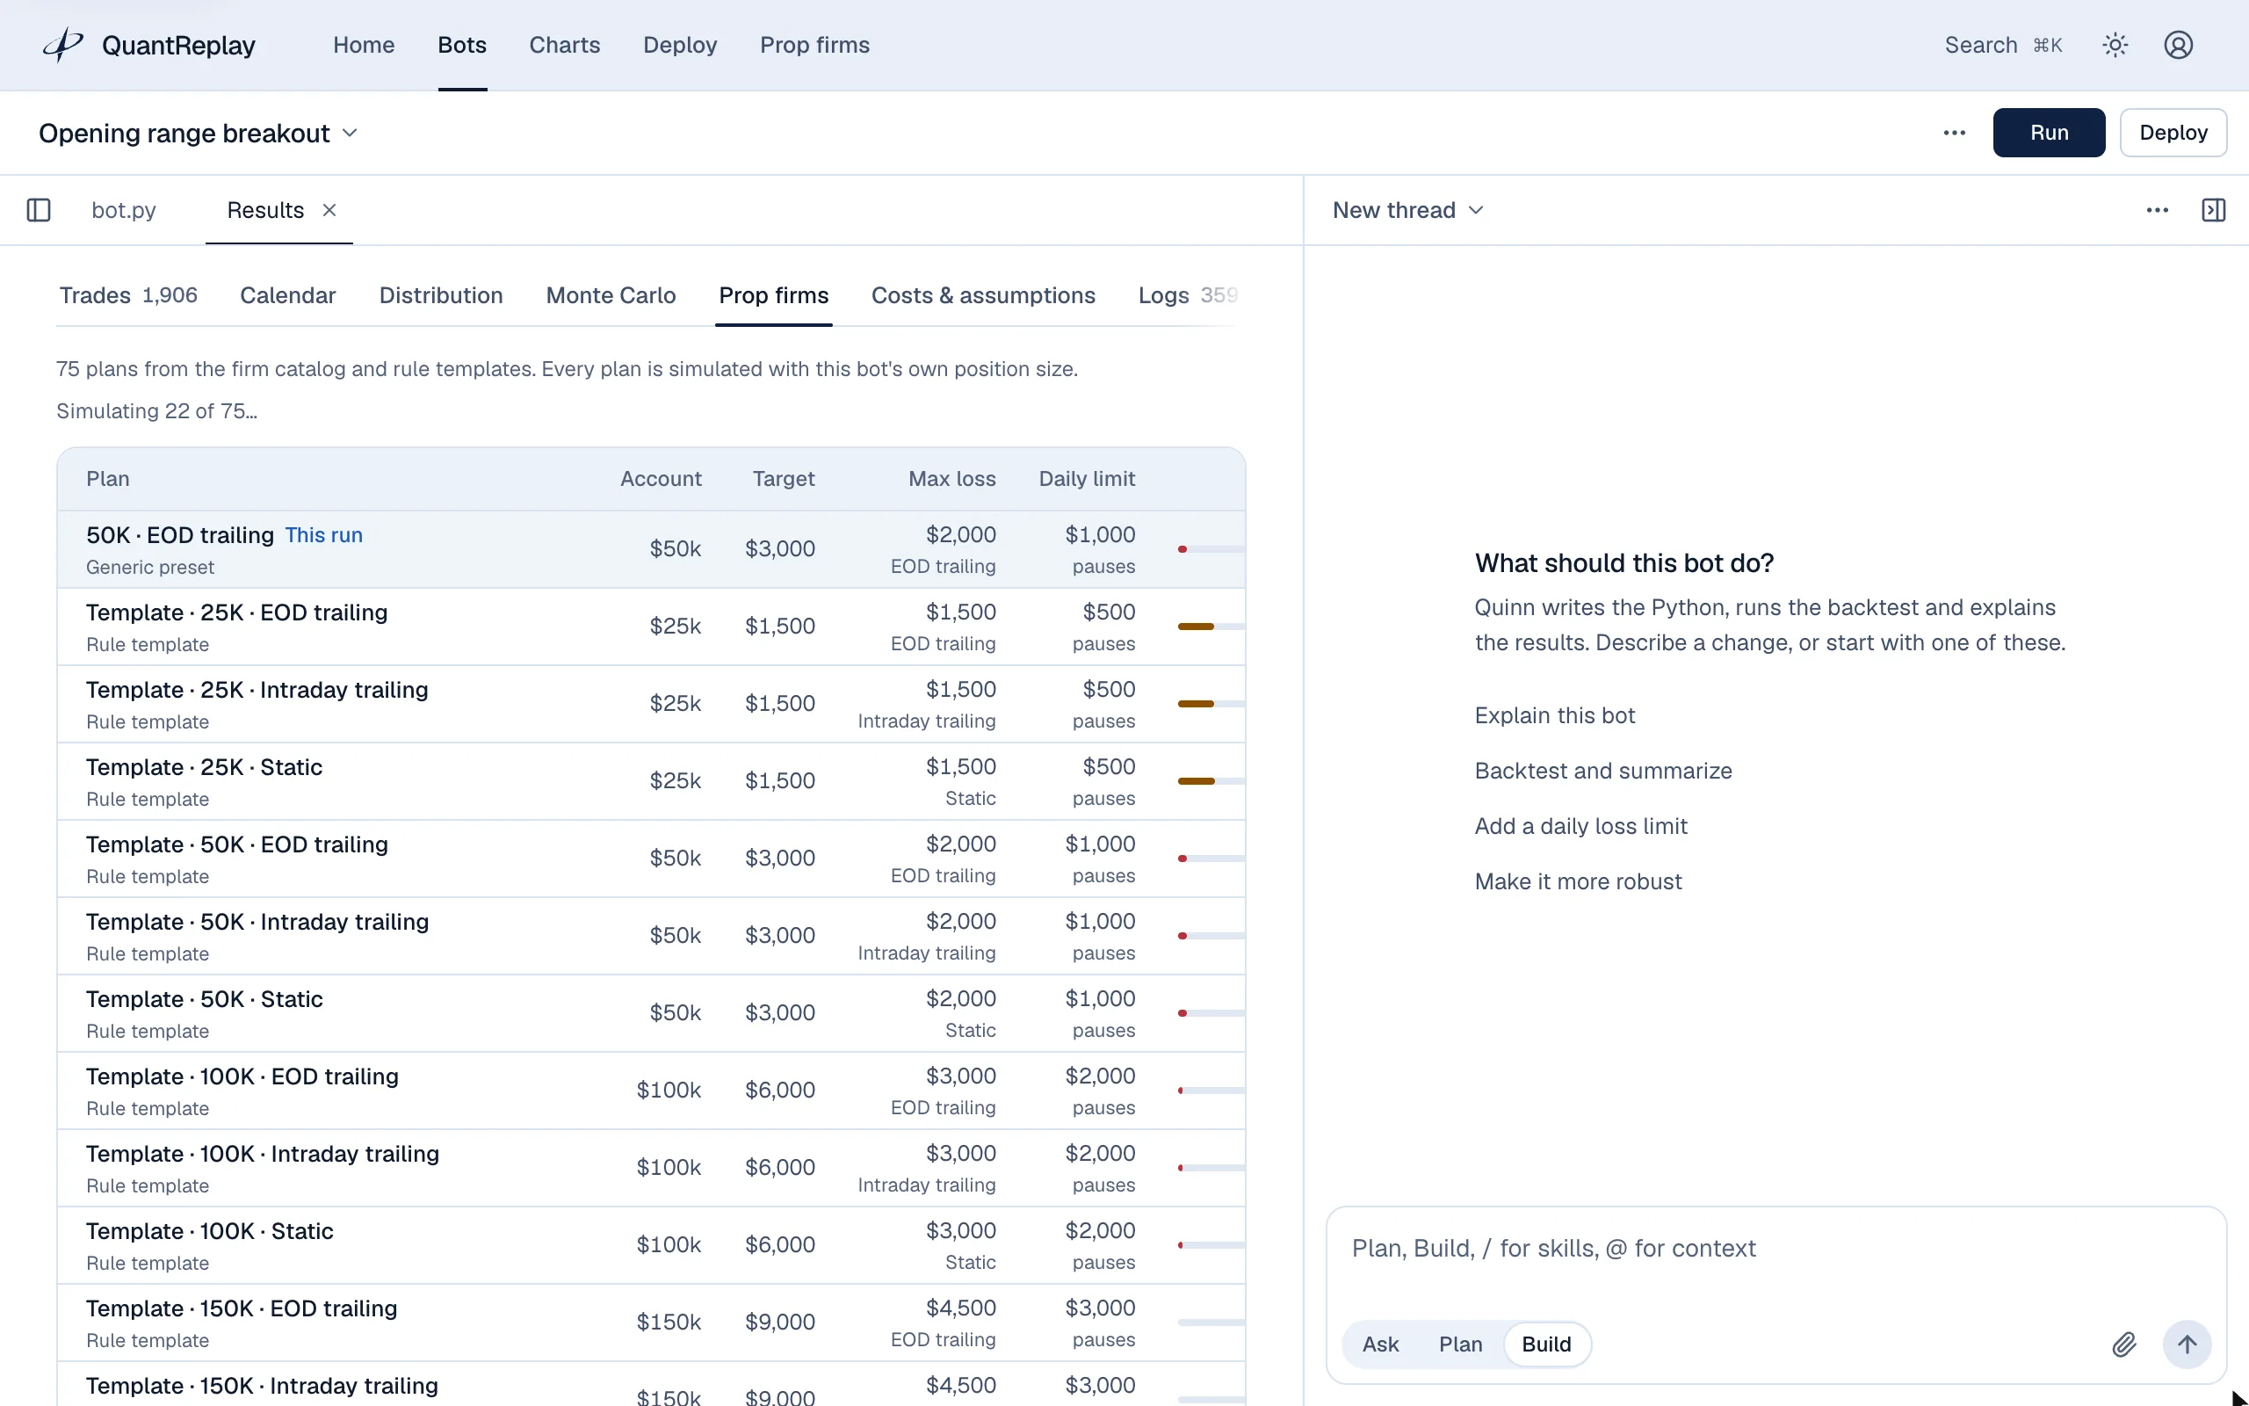Open the Costs & assumptions tab
The width and height of the screenshot is (2249, 1406).
(983, 294)
